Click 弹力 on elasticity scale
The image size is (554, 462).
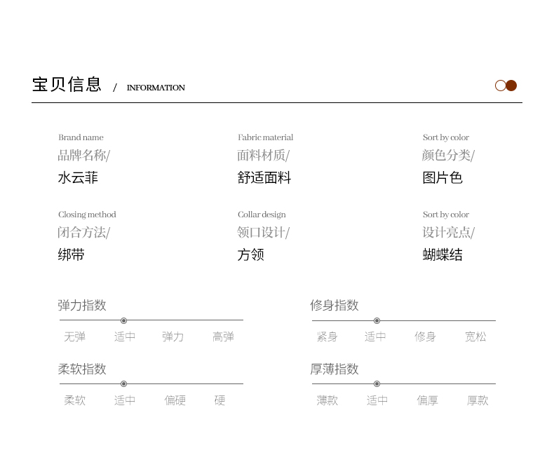click(x=173, y=337)
